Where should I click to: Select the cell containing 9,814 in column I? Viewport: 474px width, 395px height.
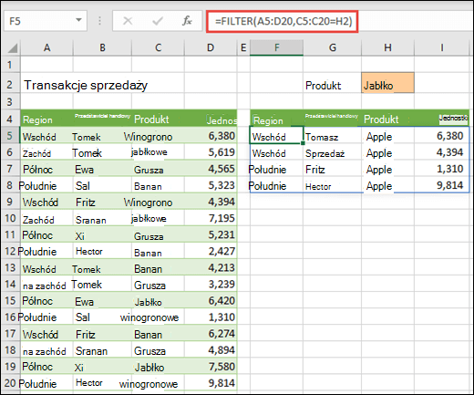pos(441,185)
